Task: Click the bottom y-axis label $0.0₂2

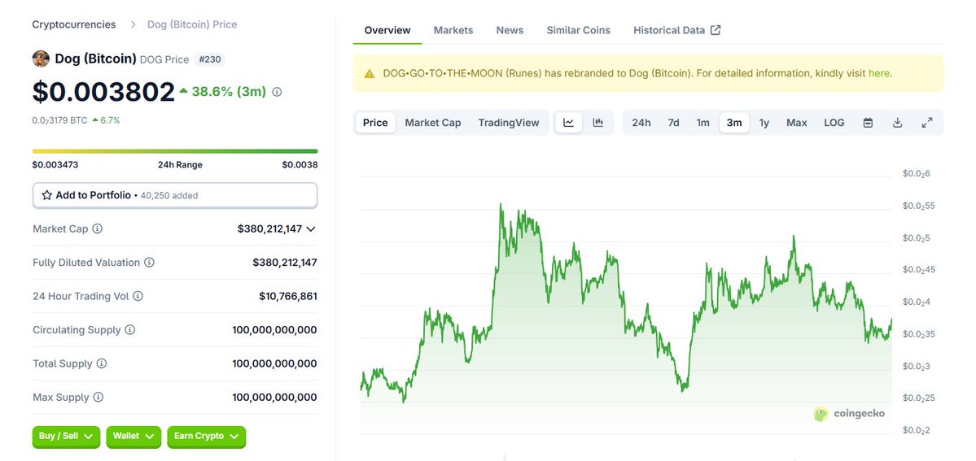Action: tap(916, 430)
